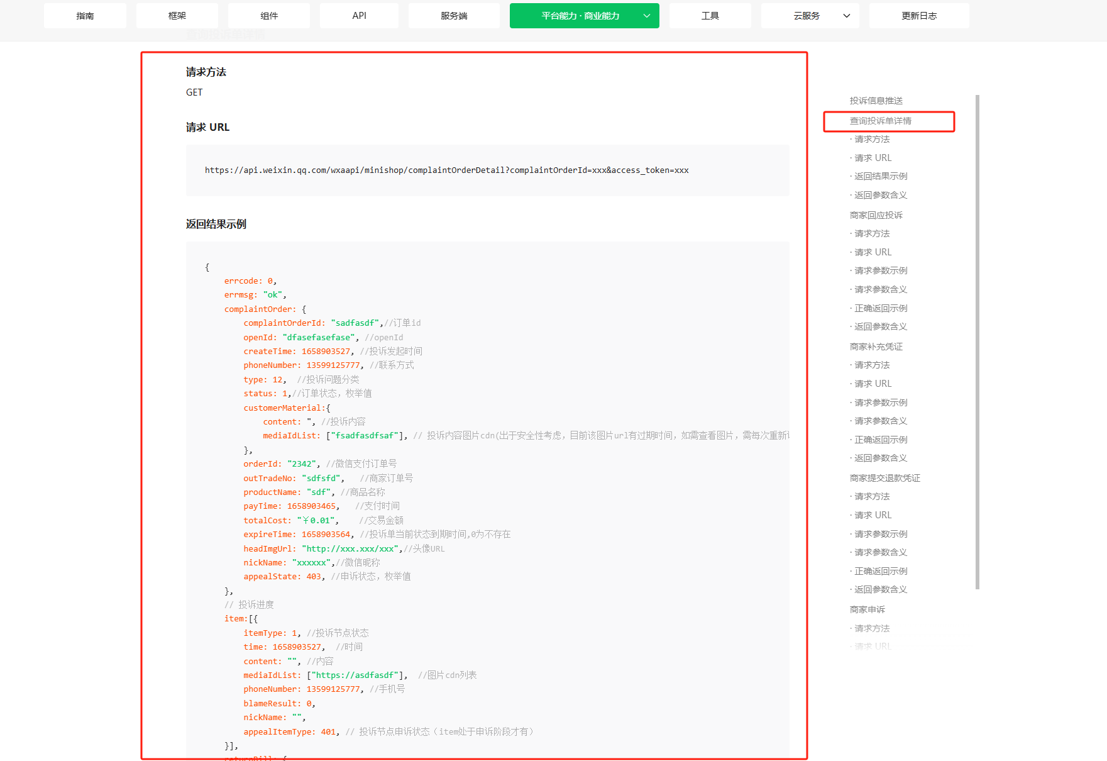This screenshot has height=761, width=1107.
Task: Switch to the 框架 tab
Action: pos(177,16)
